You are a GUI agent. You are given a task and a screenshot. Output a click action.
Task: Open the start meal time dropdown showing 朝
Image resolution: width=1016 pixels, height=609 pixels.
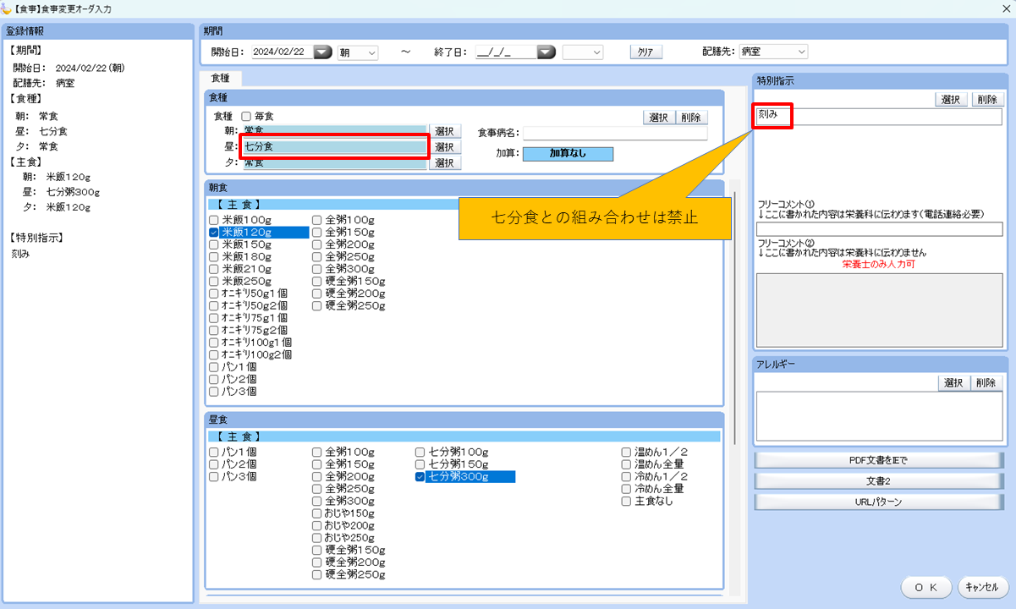point(357,52)
